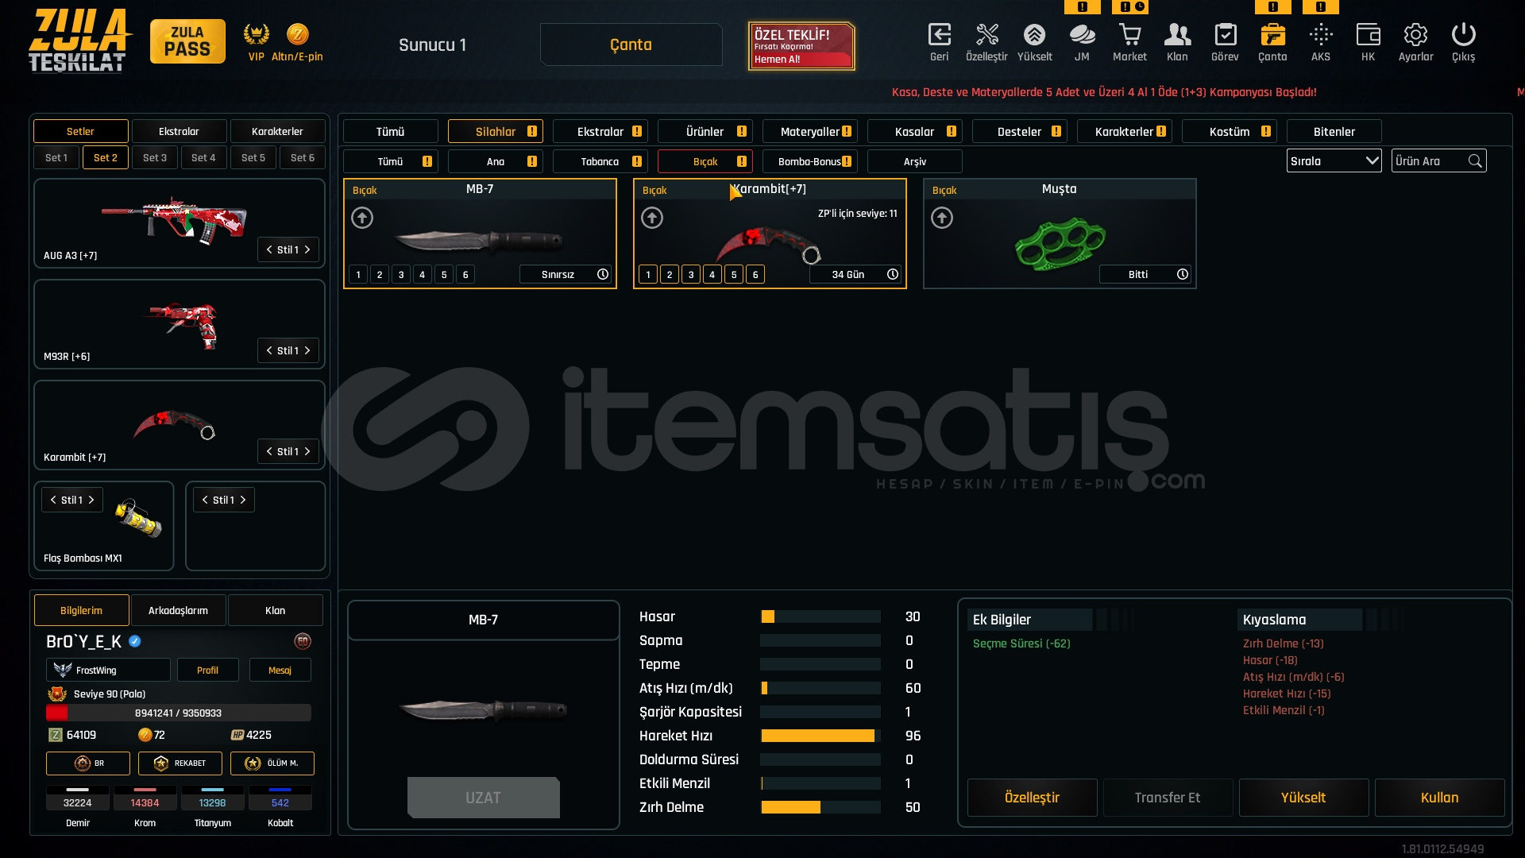
Task: Open the Sırala sort dropdown
Action: pyautogui.click(x=1334, y=161)
